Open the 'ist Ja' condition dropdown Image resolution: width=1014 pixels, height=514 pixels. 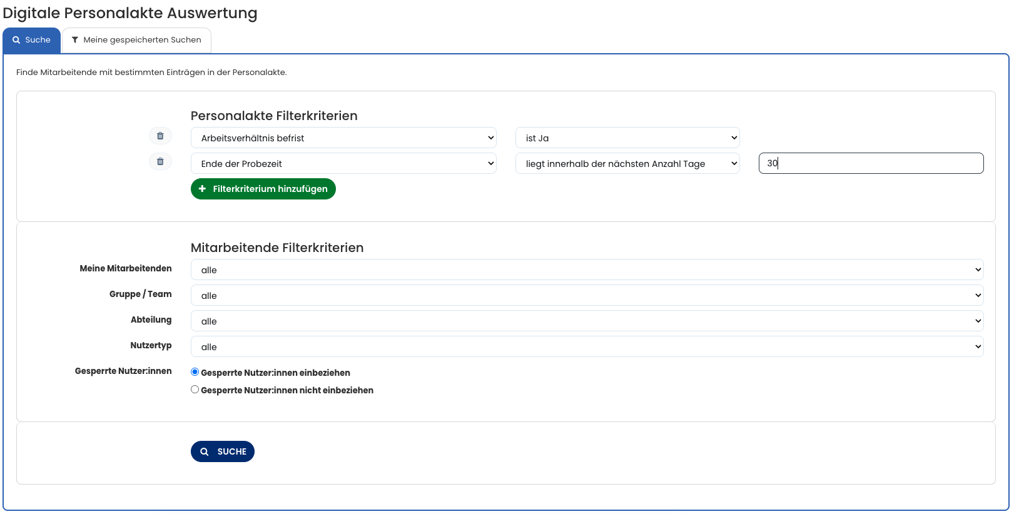pos(627,138)
